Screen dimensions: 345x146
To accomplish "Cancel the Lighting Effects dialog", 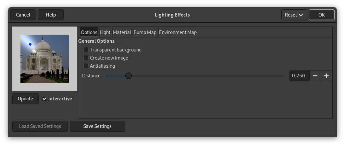I will point(23,15).
